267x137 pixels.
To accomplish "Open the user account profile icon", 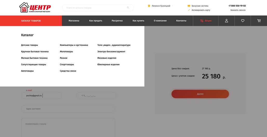I will click(226, 21).
